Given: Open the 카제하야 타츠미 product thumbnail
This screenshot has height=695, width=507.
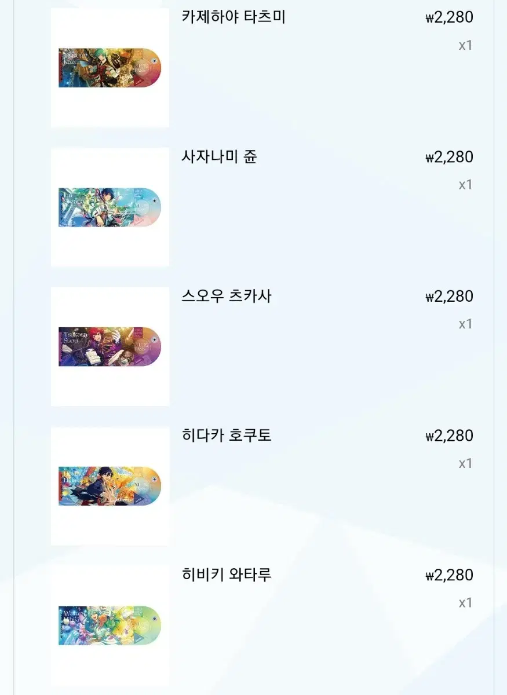Looking at the screenshot, I should (110, 68).
